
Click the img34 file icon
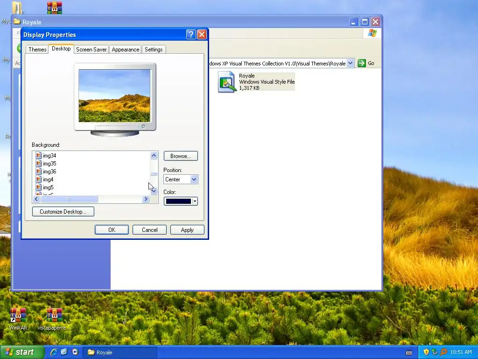click(38, 155)
